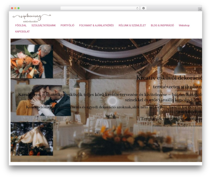
Task: Click the 'Kreatív esküvői dekoráció' heading
Action: pyautogui.click(x=169, y=78)
